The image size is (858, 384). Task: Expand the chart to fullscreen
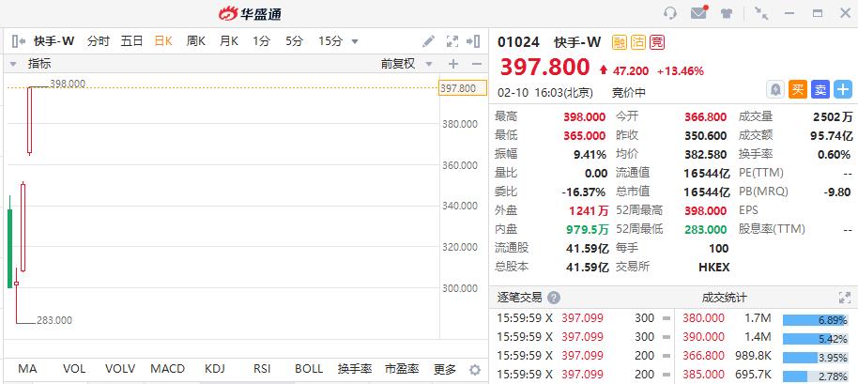(x=452, y=41)
